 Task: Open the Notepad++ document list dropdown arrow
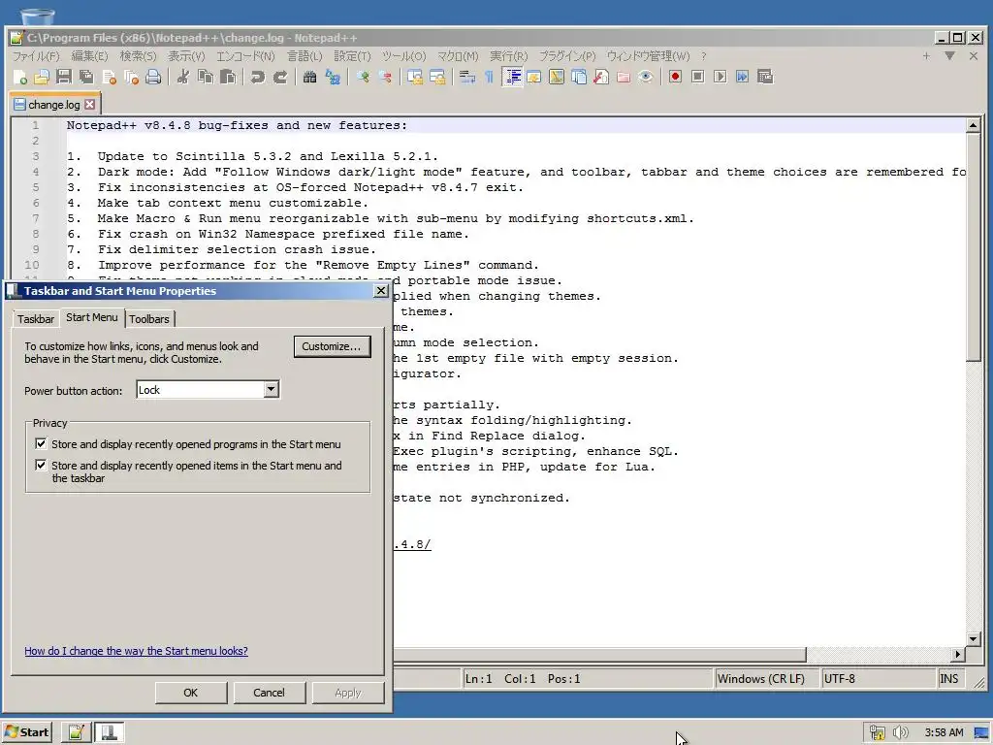click(949, 55)
